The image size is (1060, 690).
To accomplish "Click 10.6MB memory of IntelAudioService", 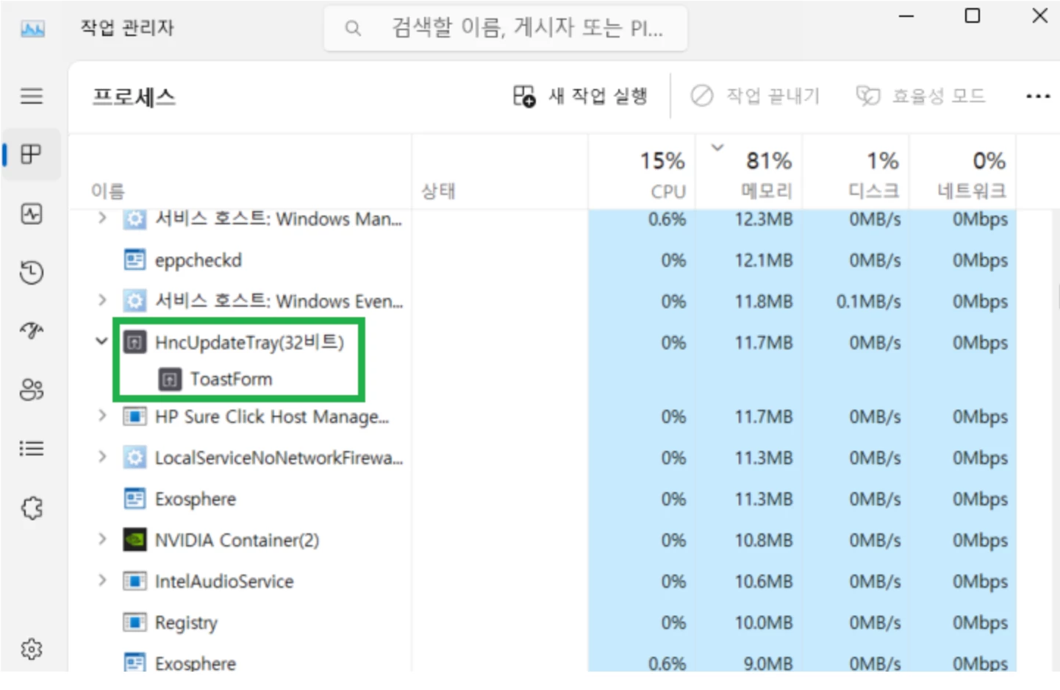I will coord(764,581).
